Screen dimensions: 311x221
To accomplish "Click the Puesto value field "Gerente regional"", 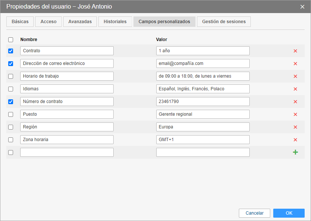I will point(203,114).
